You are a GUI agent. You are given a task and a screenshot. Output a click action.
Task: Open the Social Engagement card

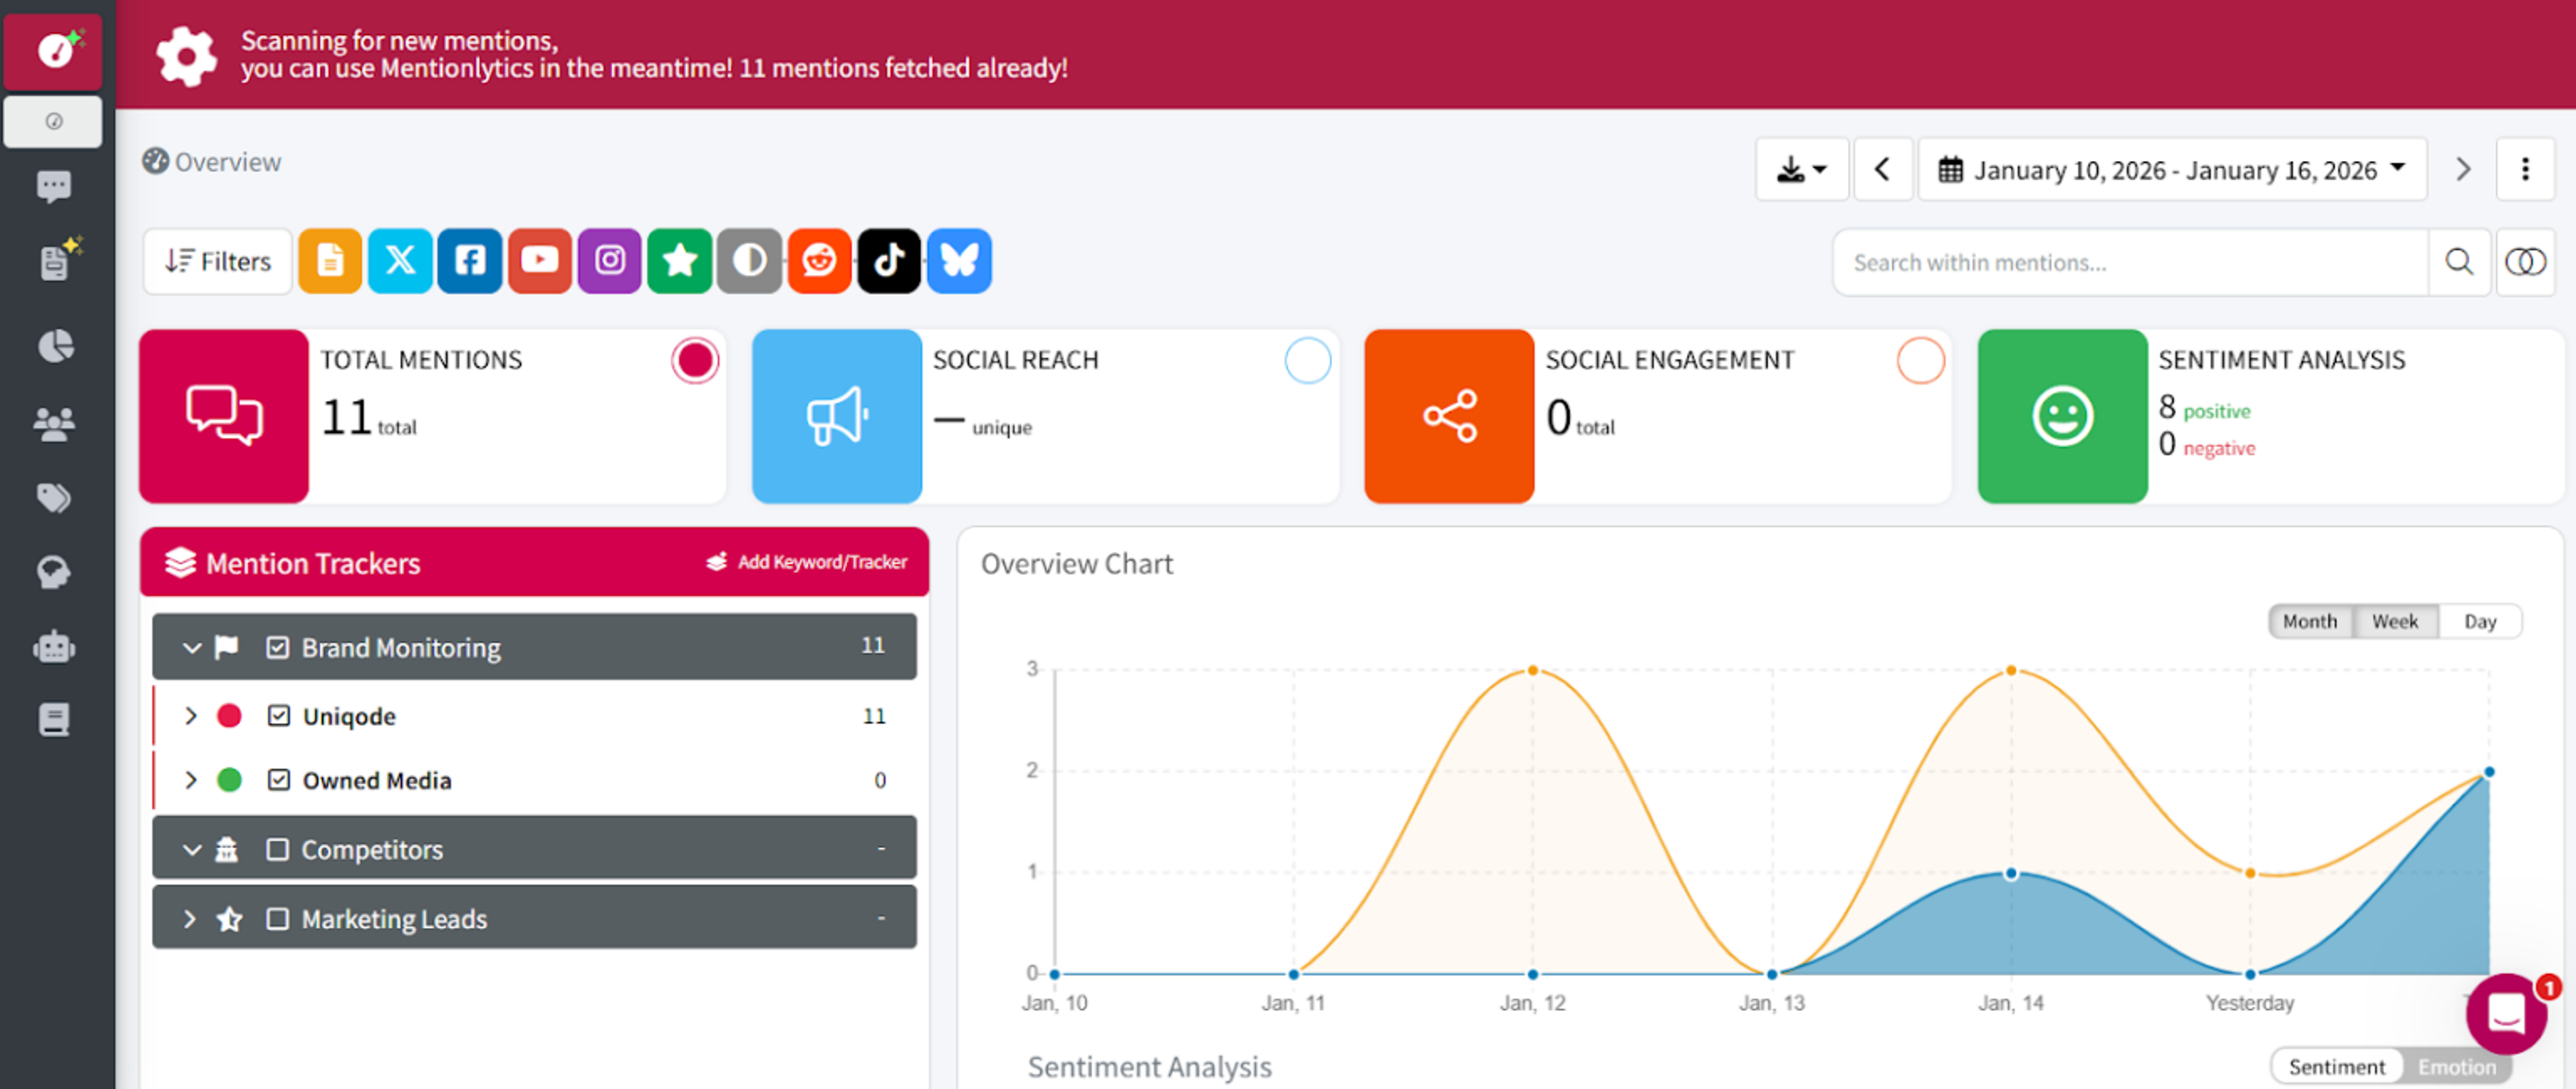(x=1657, y=416)
